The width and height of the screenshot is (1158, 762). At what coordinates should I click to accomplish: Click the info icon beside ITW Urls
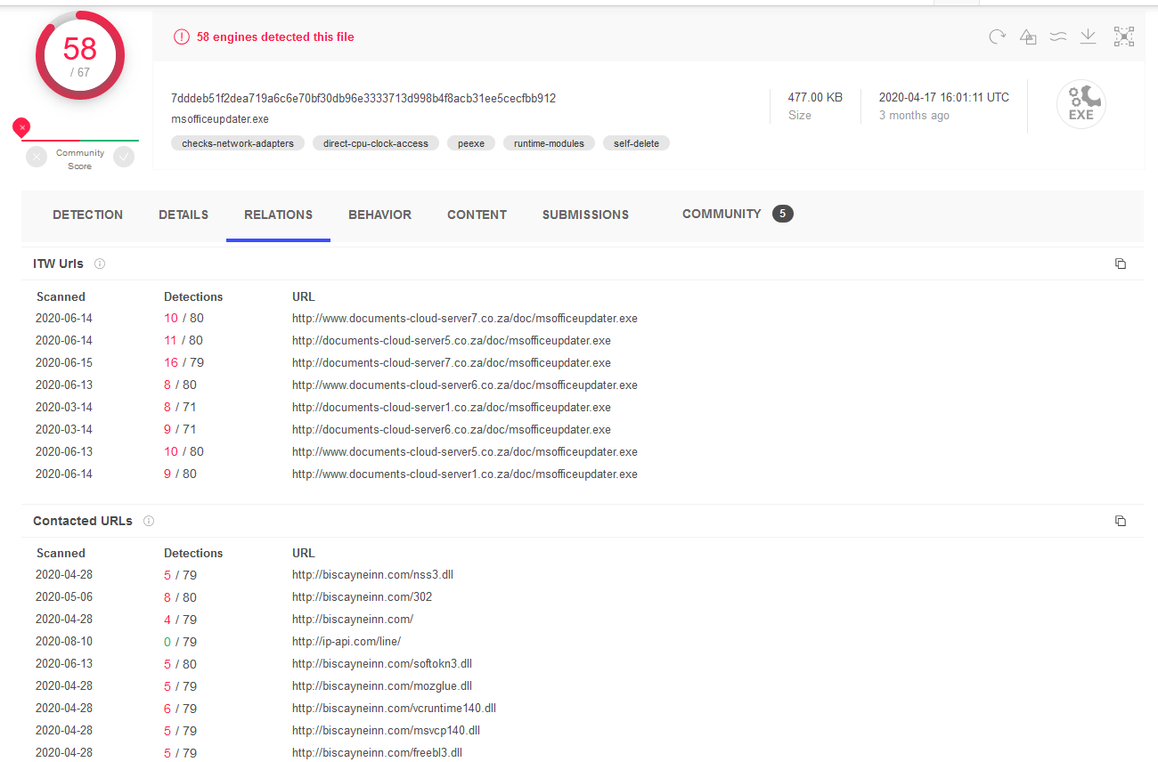click(99, 263)
